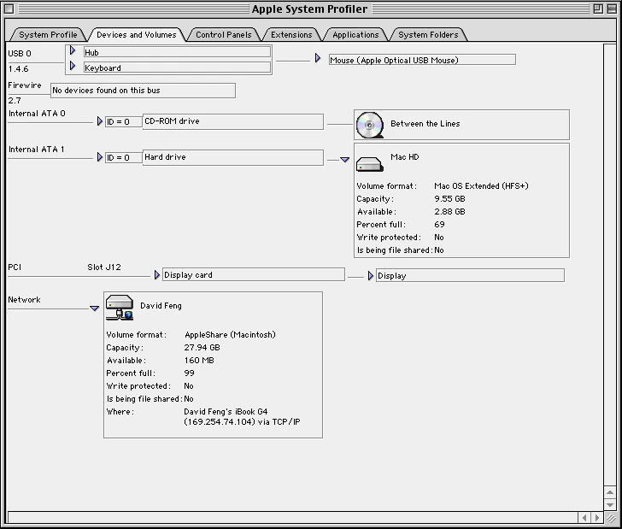Click the 9.55 GB capacity value
Viewport: 622px width, 529px height.
click(x=449, y=199)
